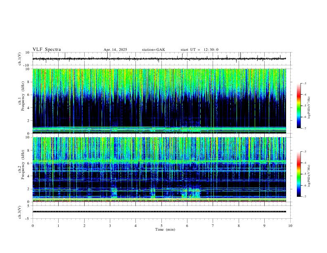Screen dimensions: 327x253
Task: Click the "4" kHz tick on ch.1 frequency axis
Action: [29, 108]
